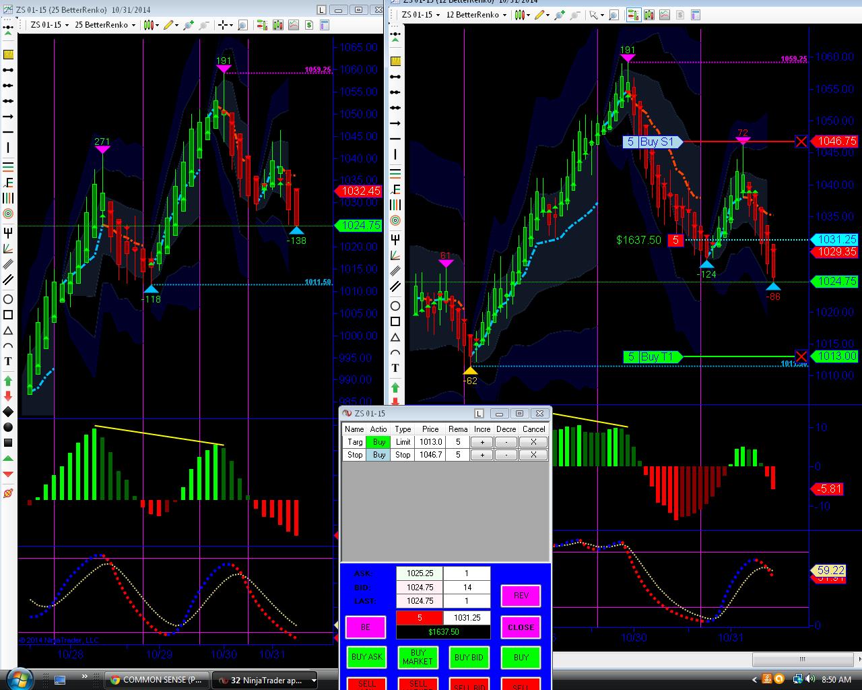Screen dimensions: 862x690
Task: Expand pointer cursor arrow in 12 BetterRenko chart
Action: point(601,15)
